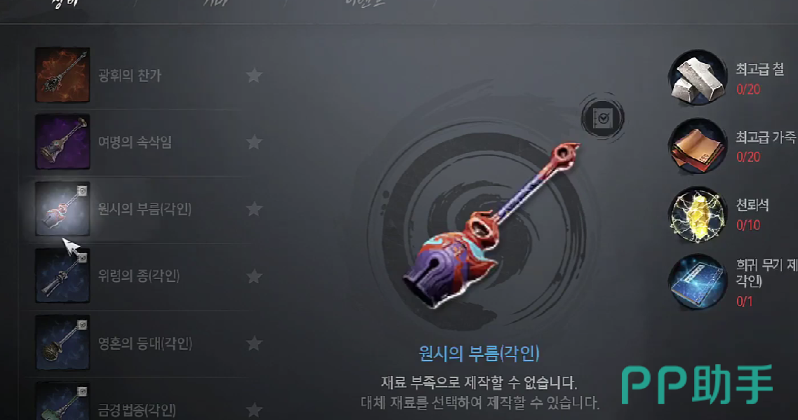Image resolution: width=798 pixels, height=420 pixels.
Task: Click the 원시의 부름(각인) weapon thumbnail
Action: coord(62,209)
